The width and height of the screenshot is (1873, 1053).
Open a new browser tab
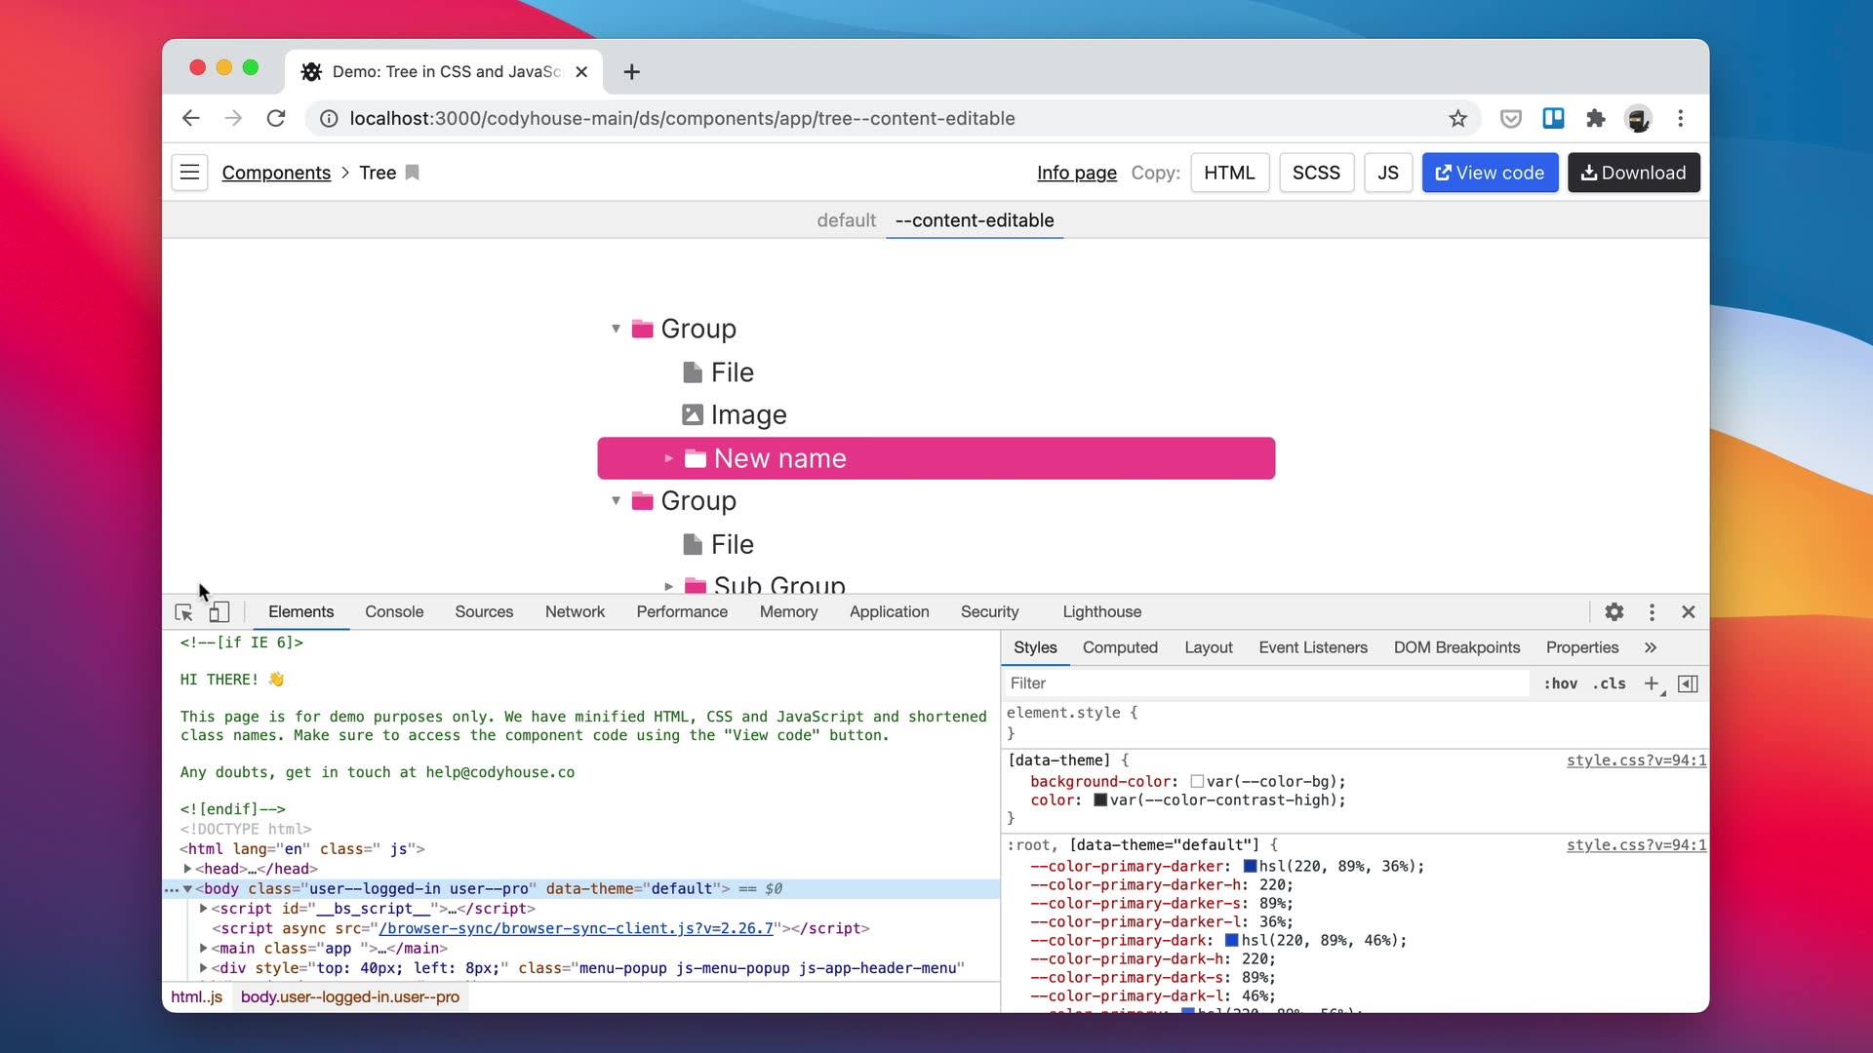[x=631, y=71]
